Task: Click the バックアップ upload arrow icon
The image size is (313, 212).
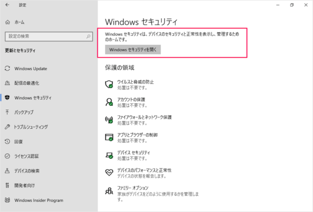Action: coord(7,112)
